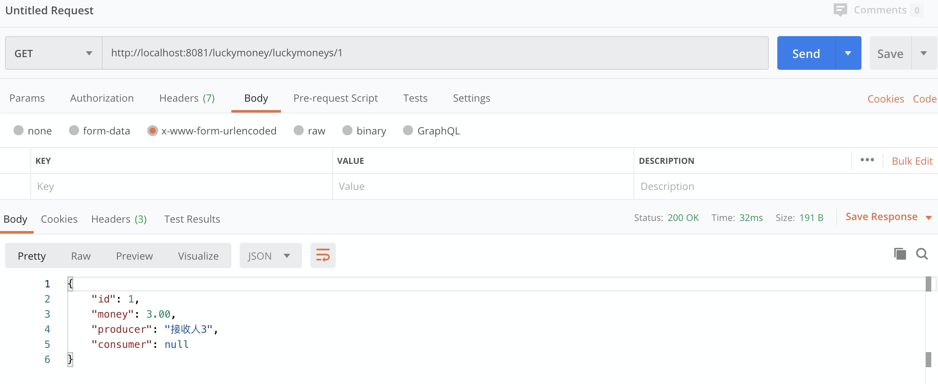
Task: Copy response body with clipboard icon
Action: tap(900, 254)
